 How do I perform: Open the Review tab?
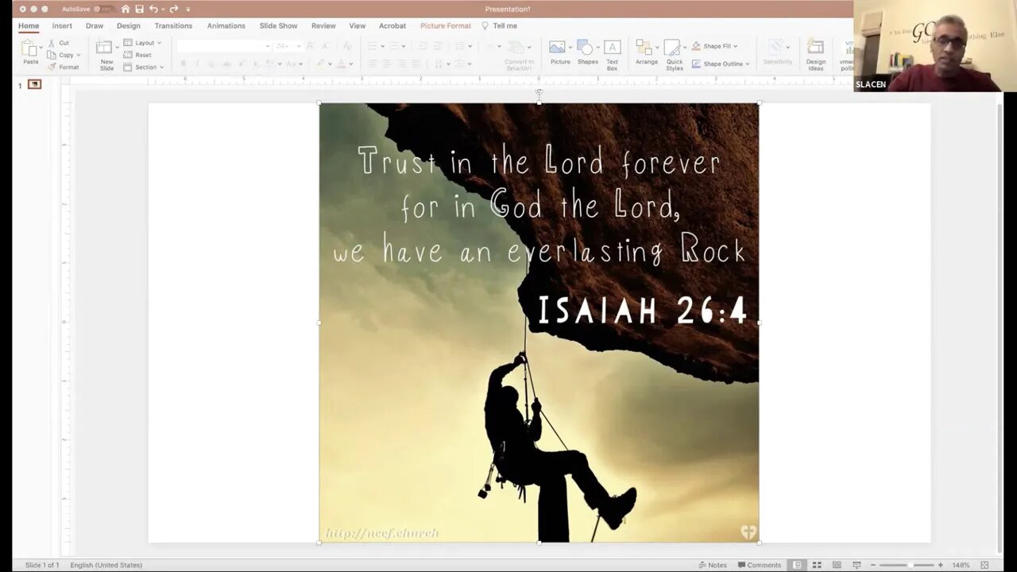[323, 25]
